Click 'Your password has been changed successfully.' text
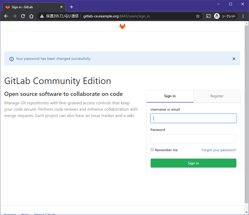249x215 pixels. pos(53,59)
